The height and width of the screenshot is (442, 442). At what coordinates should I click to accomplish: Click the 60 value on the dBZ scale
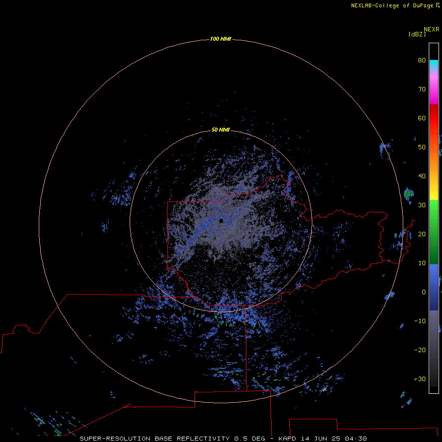(x=422, y=118)
